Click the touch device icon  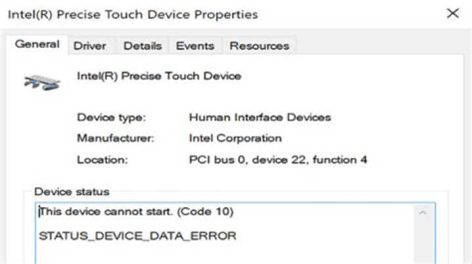click(x=42, y=81)
